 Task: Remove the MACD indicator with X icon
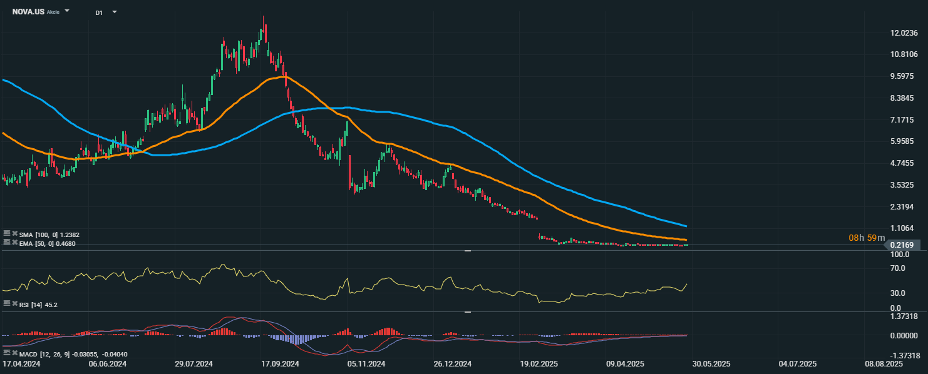pyautogui.click(x=14, y=353)
